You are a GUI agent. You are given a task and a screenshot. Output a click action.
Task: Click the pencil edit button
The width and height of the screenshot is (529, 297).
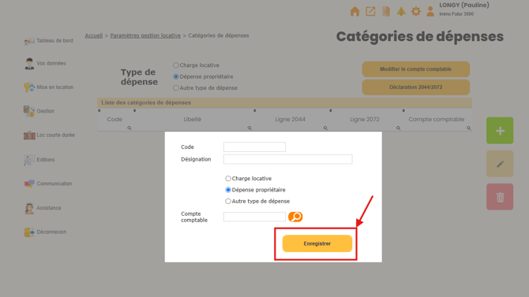coord(500,164)
